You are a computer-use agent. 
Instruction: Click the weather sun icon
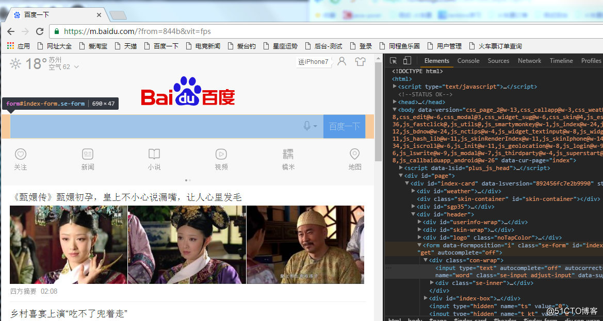coord(15,63)
